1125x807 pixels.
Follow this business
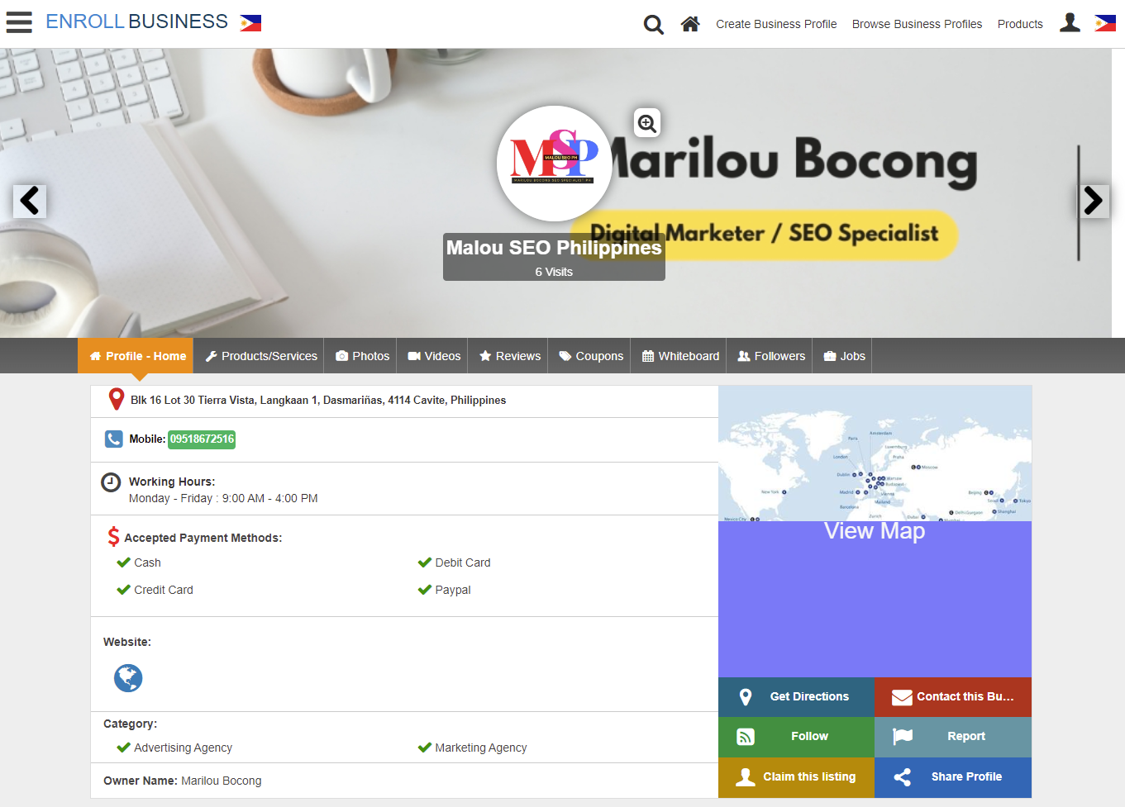point(796,737)
